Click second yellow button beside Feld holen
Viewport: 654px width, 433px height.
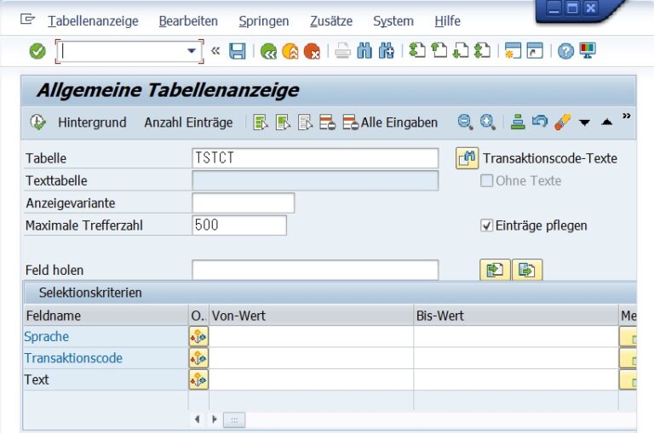tap(527, 270)
